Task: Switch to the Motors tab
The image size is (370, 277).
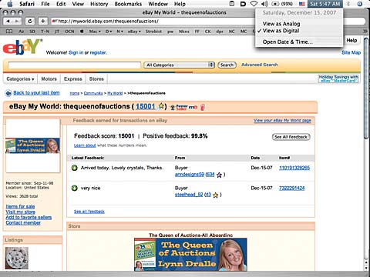Action: 49,79
